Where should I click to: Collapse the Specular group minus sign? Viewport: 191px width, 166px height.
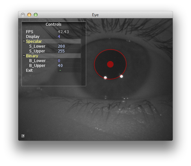(x=24, y=41)
